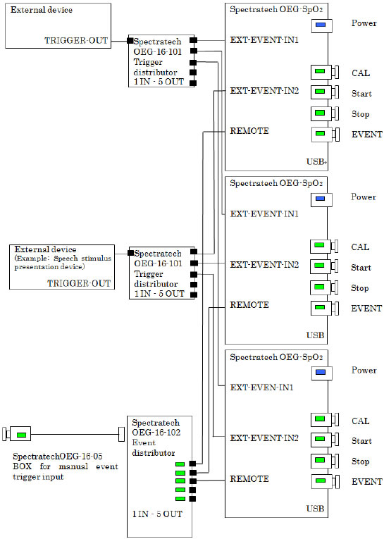Select the 'USB*' label on the first unit

tap(316, 161)
